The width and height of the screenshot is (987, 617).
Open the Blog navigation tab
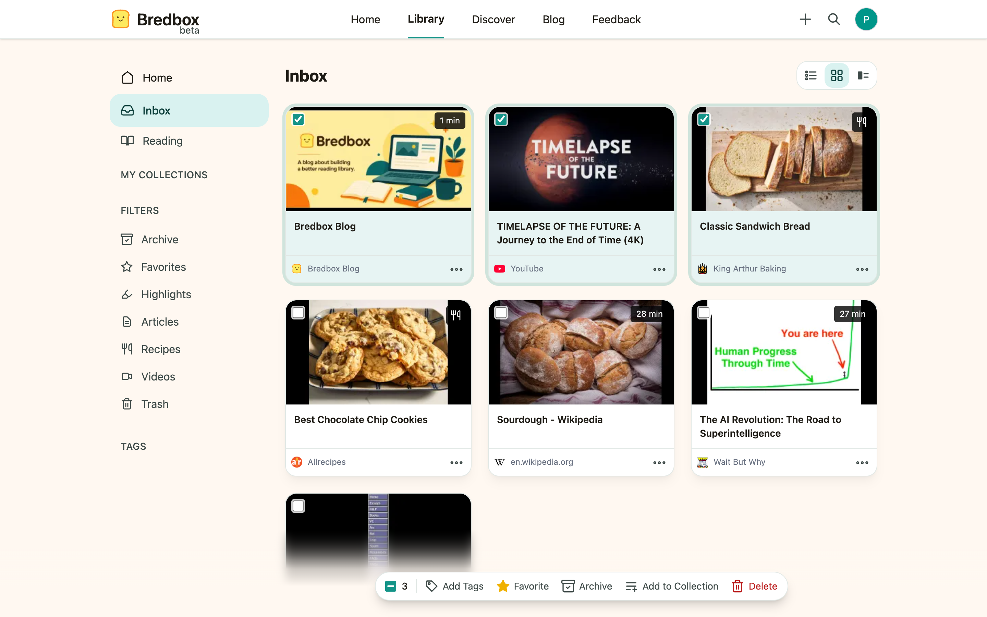click(x=553, y=20)
